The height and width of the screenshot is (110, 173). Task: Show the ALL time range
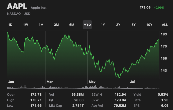click(x=165, y=25)
